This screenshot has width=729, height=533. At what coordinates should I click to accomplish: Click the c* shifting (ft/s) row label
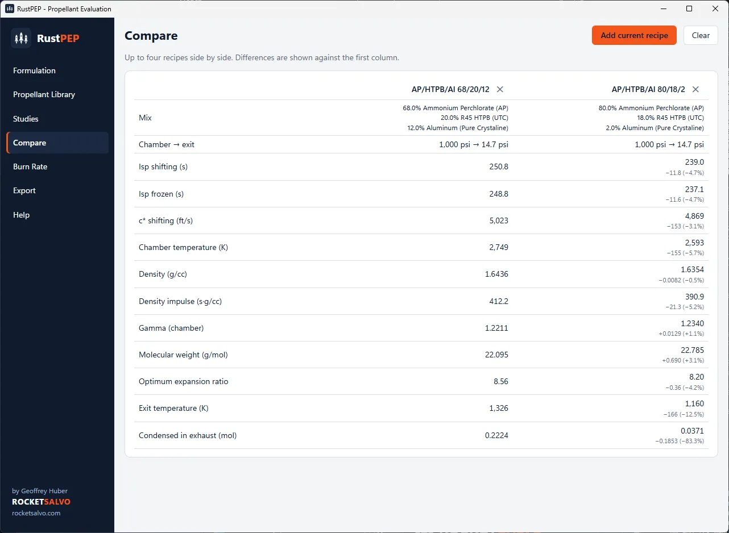[x=165, y=220]
